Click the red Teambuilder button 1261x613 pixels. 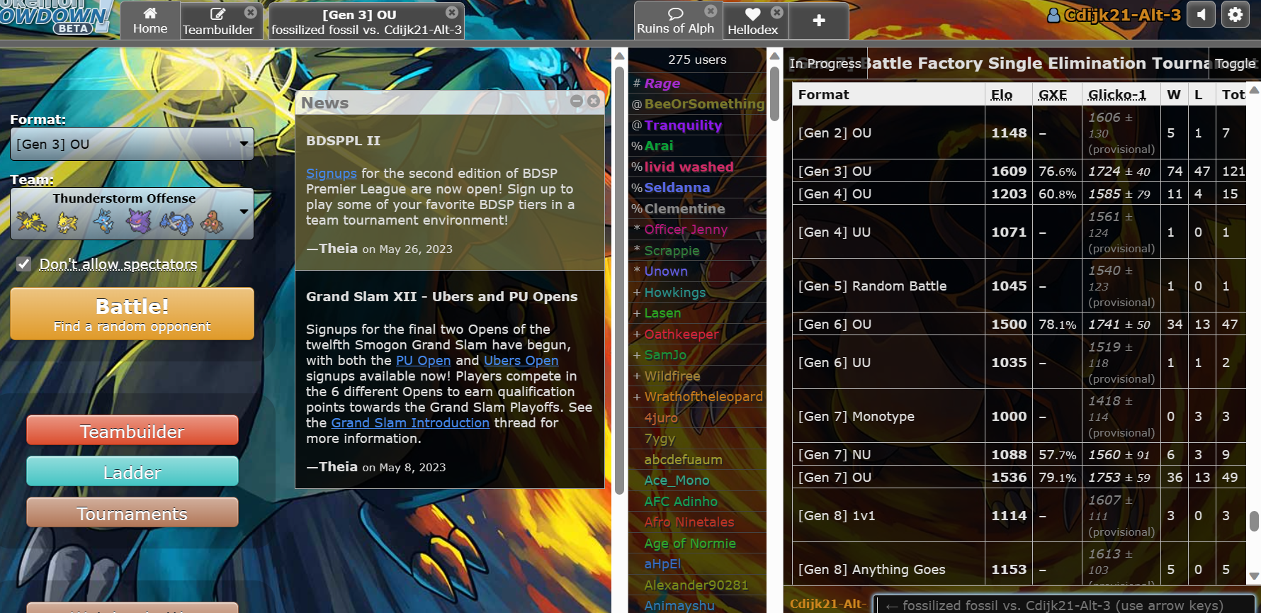(132, 431)
